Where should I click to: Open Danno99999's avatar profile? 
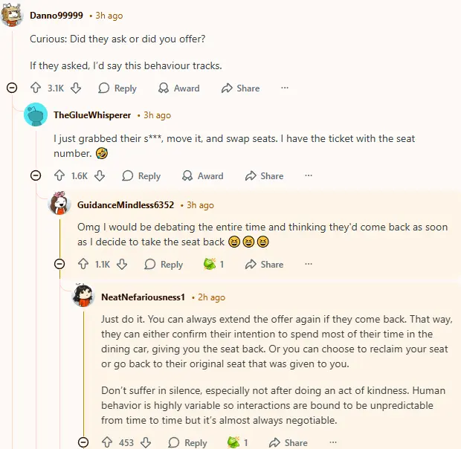13,16
